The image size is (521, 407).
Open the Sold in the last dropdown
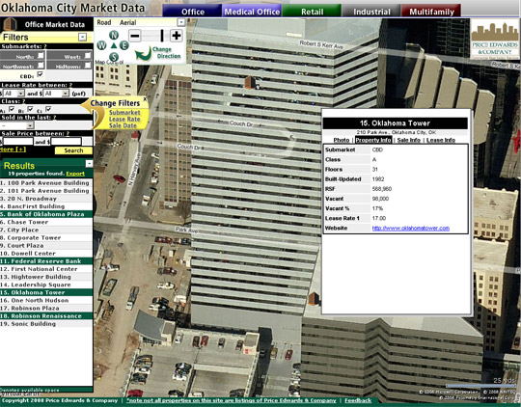17,125
